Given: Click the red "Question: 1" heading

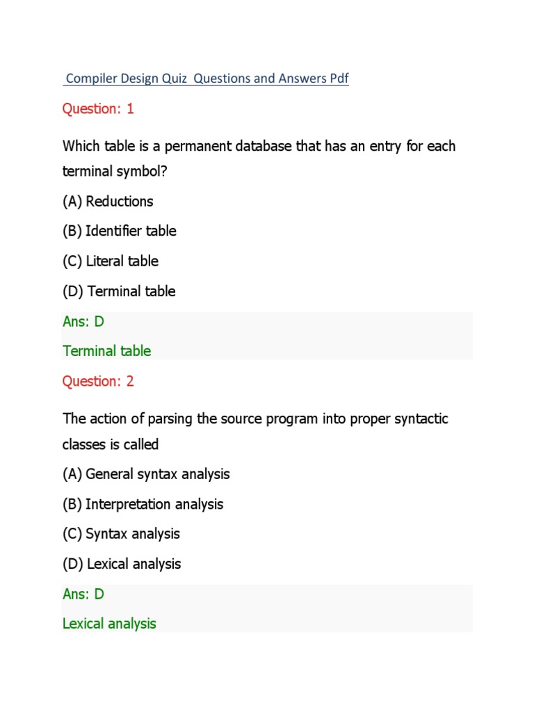Looking at the screenshot, I should coord(98,108).
